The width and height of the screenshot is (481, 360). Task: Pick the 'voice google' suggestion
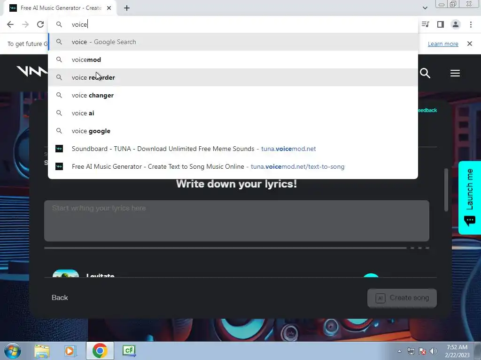233,131
